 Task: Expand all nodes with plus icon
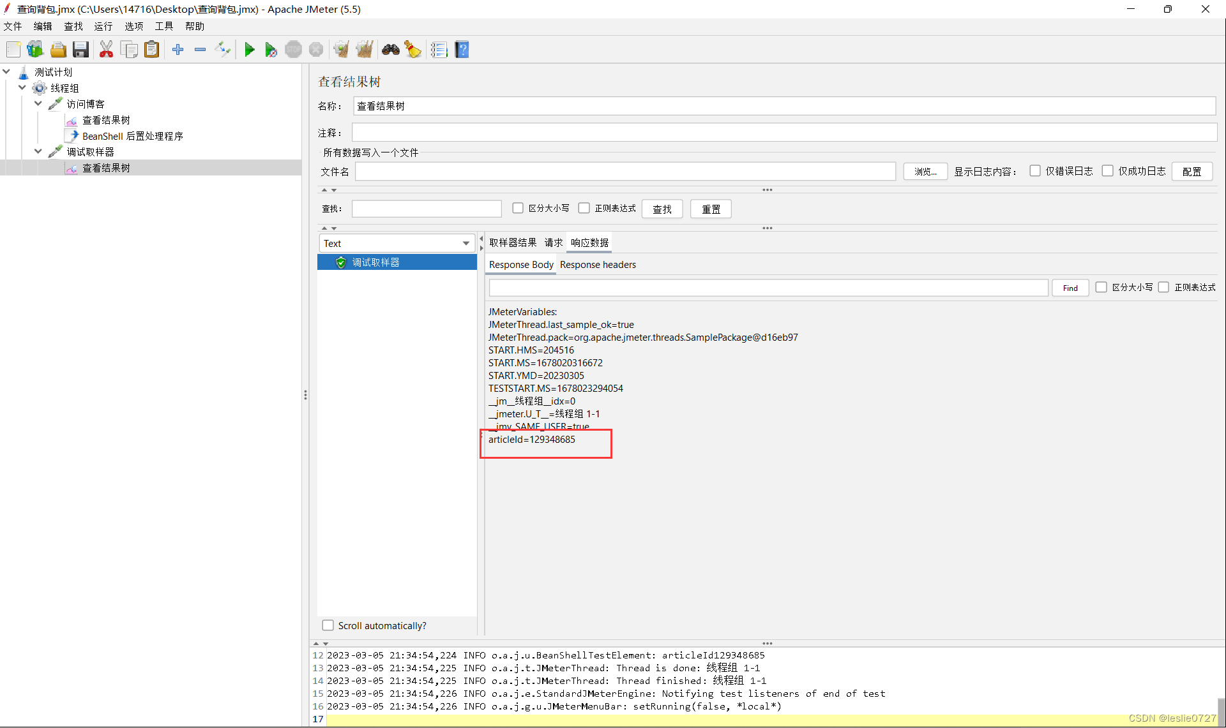[178, 50]
